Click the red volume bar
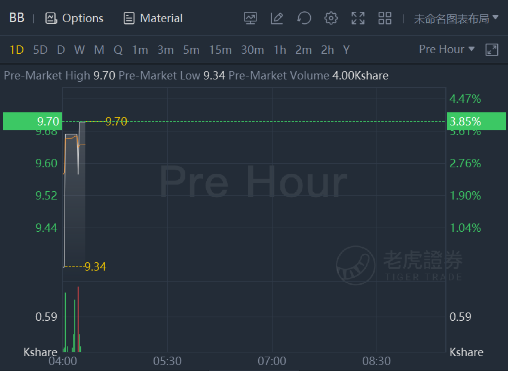 (x=78, y=319)
